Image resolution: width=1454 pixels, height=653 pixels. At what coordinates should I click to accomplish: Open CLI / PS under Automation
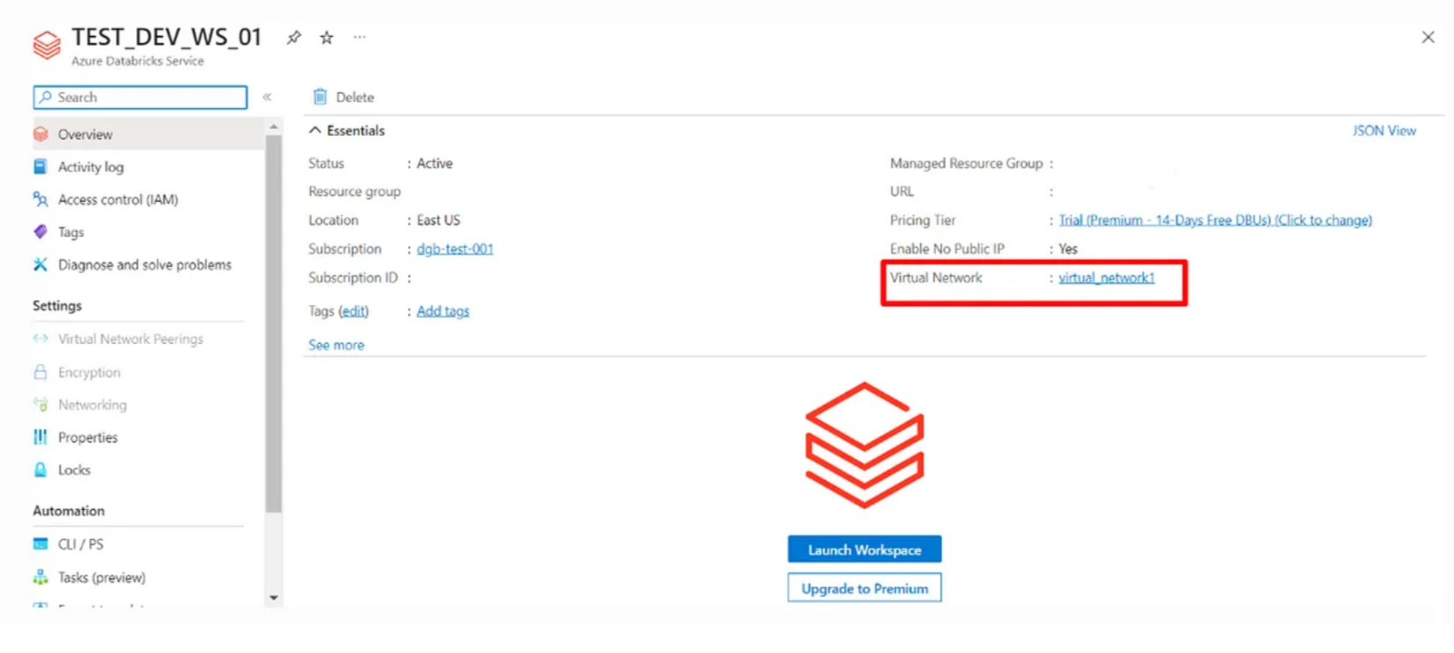(x=81, y=544)
